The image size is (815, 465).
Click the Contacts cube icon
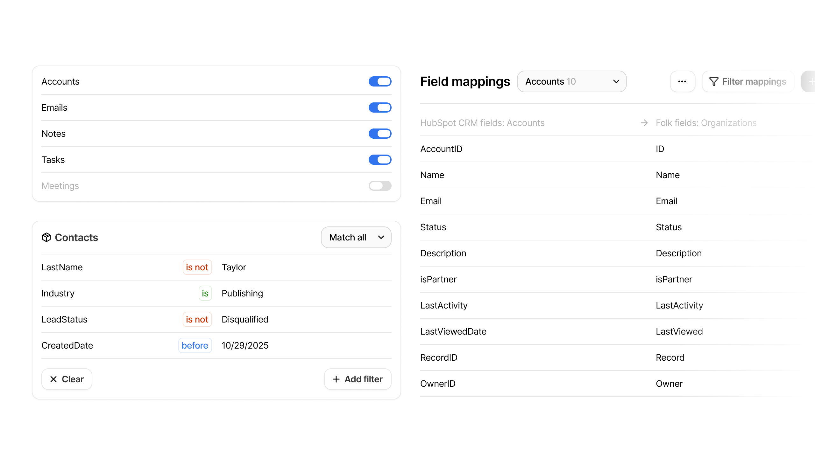46,237
